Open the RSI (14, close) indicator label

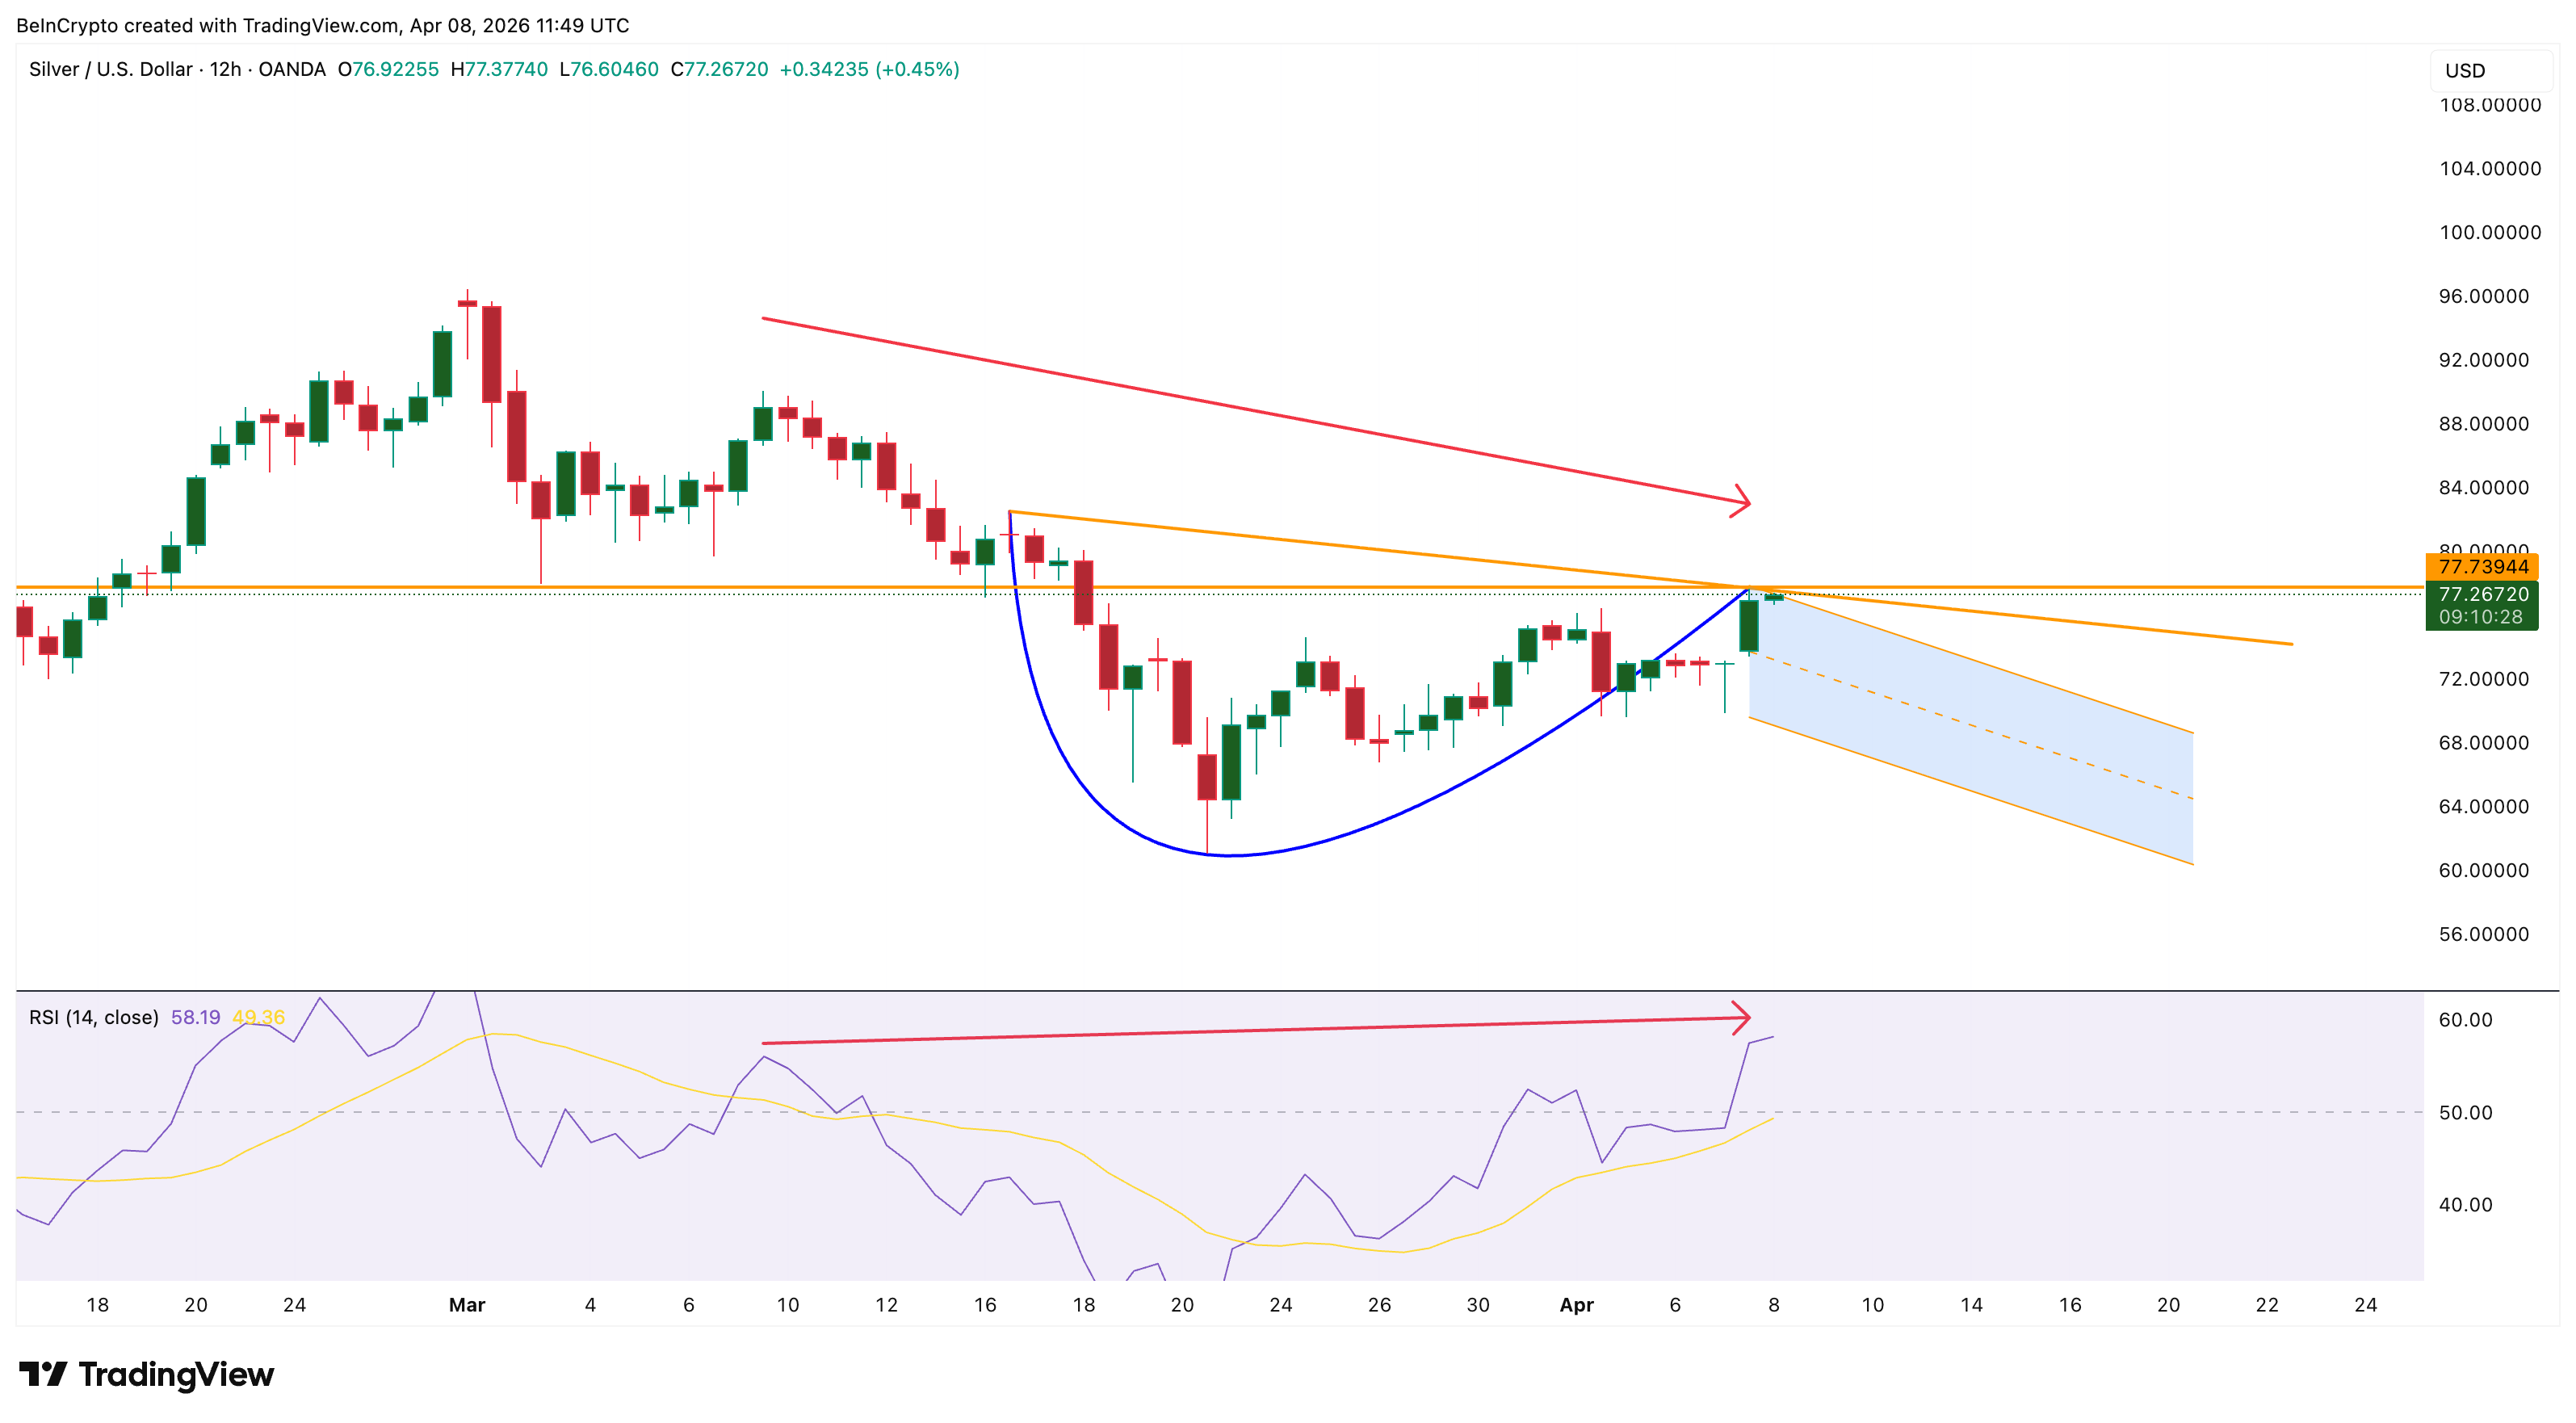coord(93,1017)
